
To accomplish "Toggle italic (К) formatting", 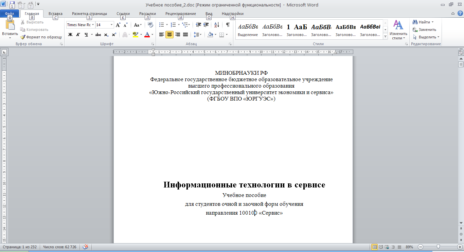I will point(78,35).
